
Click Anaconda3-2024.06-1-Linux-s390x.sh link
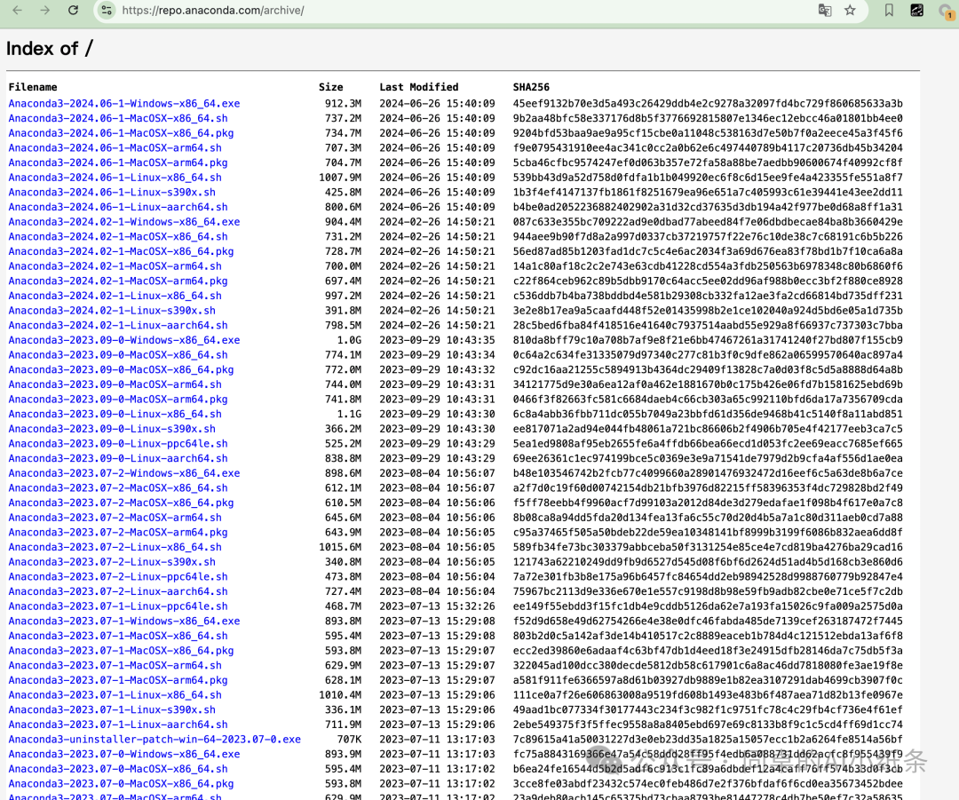coord(112,192)
